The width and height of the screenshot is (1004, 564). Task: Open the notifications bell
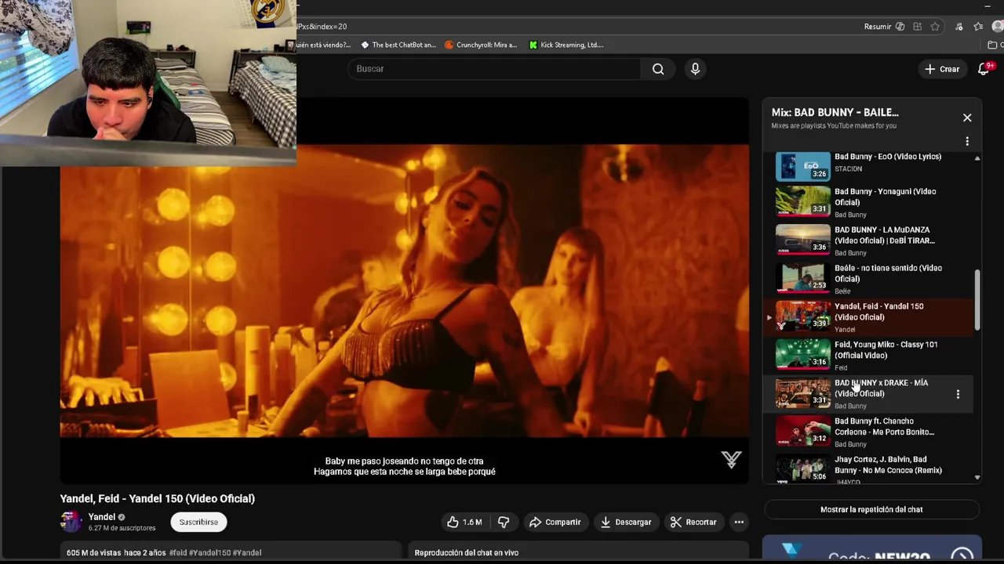click(985, 68)
